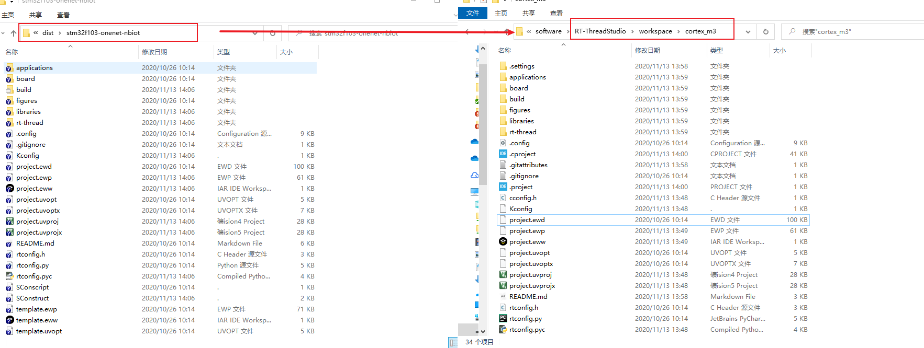Switch to 查看 tab in left window
The height and width of the screenshot is (348, 924).
point(63,15)
